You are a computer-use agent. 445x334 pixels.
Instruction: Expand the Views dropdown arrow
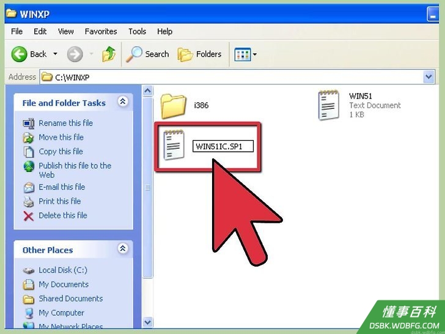click(255, 54)
